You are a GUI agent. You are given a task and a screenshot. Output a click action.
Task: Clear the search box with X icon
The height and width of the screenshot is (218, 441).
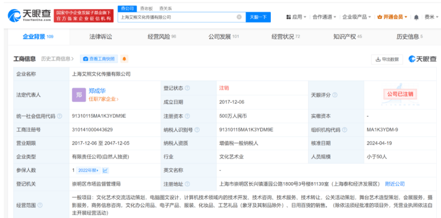[239, 17]
